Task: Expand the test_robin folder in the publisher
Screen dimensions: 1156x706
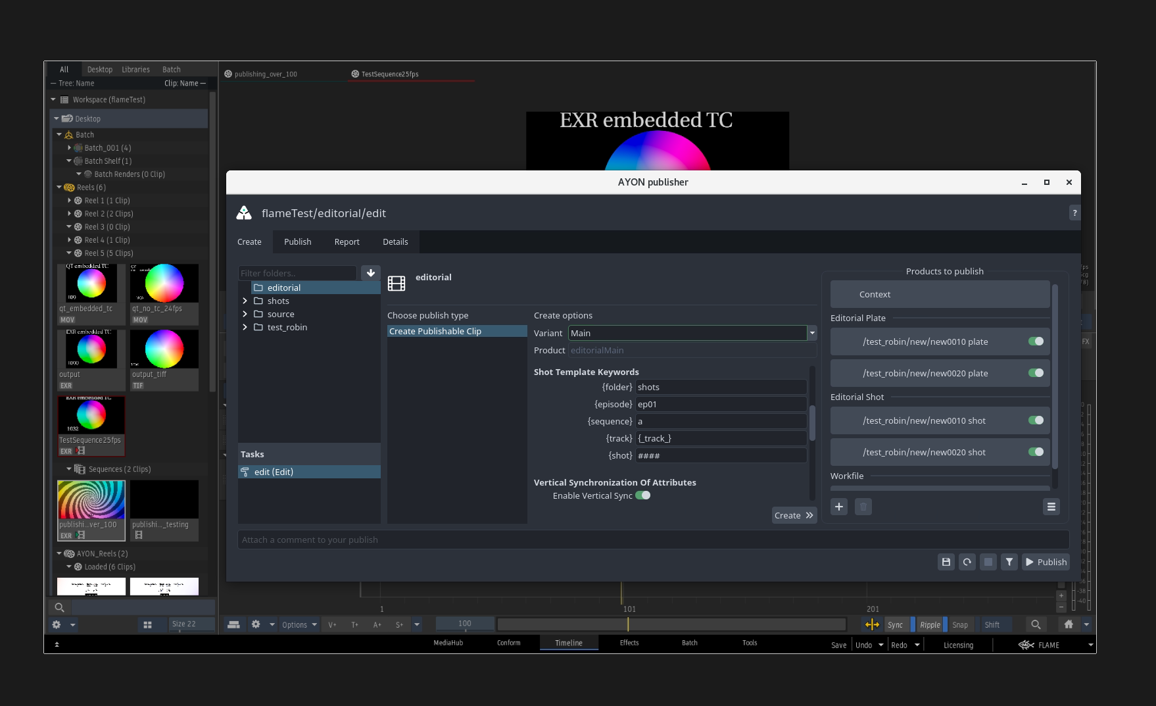Action: (x=245, y=327)
